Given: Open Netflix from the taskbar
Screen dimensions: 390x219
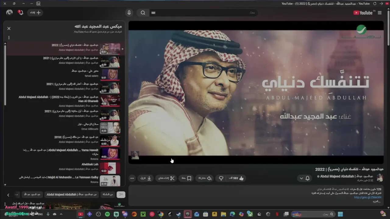Looking at the screenshot, I should [x=277, y=214].
